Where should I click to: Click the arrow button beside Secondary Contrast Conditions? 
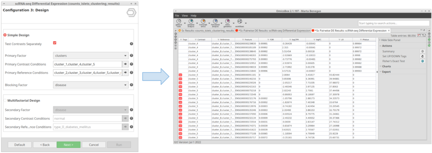[125, 119]
